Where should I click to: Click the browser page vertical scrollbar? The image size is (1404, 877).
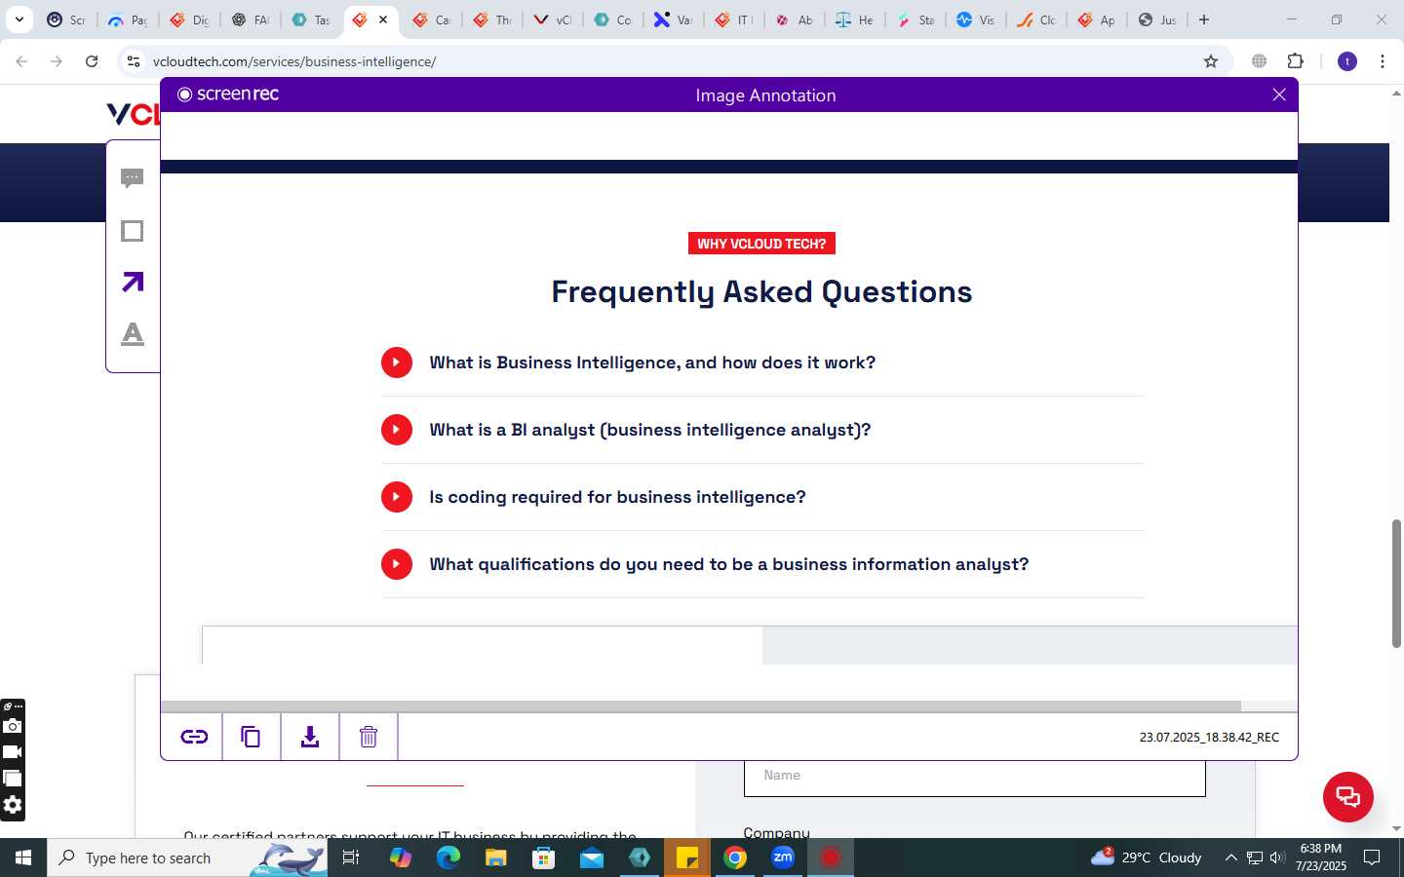1396,585
